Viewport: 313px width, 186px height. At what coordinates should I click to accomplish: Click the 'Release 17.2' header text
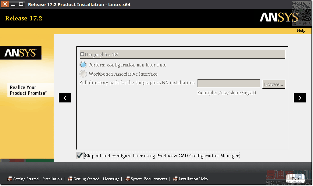click(23, 18)
